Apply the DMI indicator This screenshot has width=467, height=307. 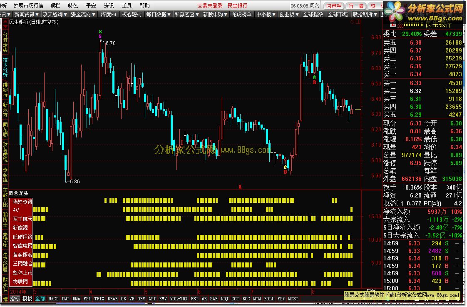65,299
